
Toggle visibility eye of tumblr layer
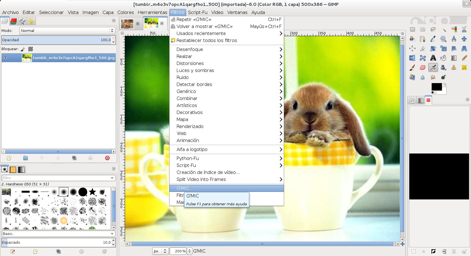pyautogui.click(x=5, y=58)
